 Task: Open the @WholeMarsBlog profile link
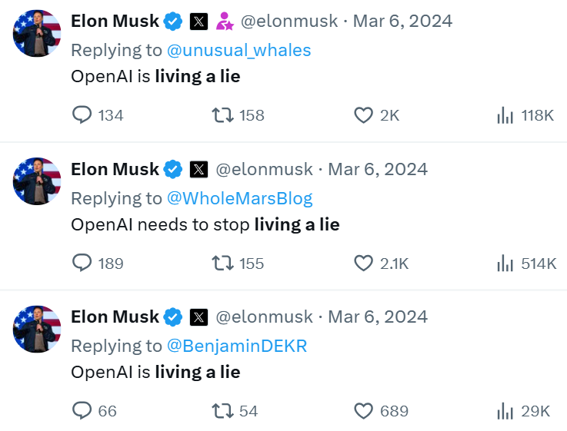pyautogui.click(x=239, y=198)
